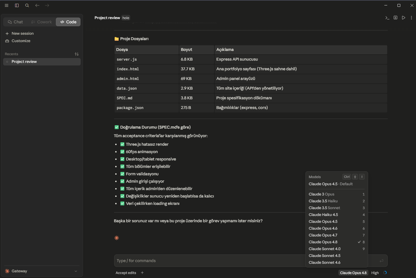Click the Tüm bölümler erişilebilir item
Image resolution: width=416 pixels, height=278 pixels.
[x=148, y=166]
